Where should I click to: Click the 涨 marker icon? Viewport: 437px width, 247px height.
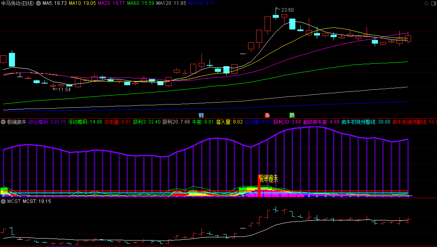[x=267, y=115]
